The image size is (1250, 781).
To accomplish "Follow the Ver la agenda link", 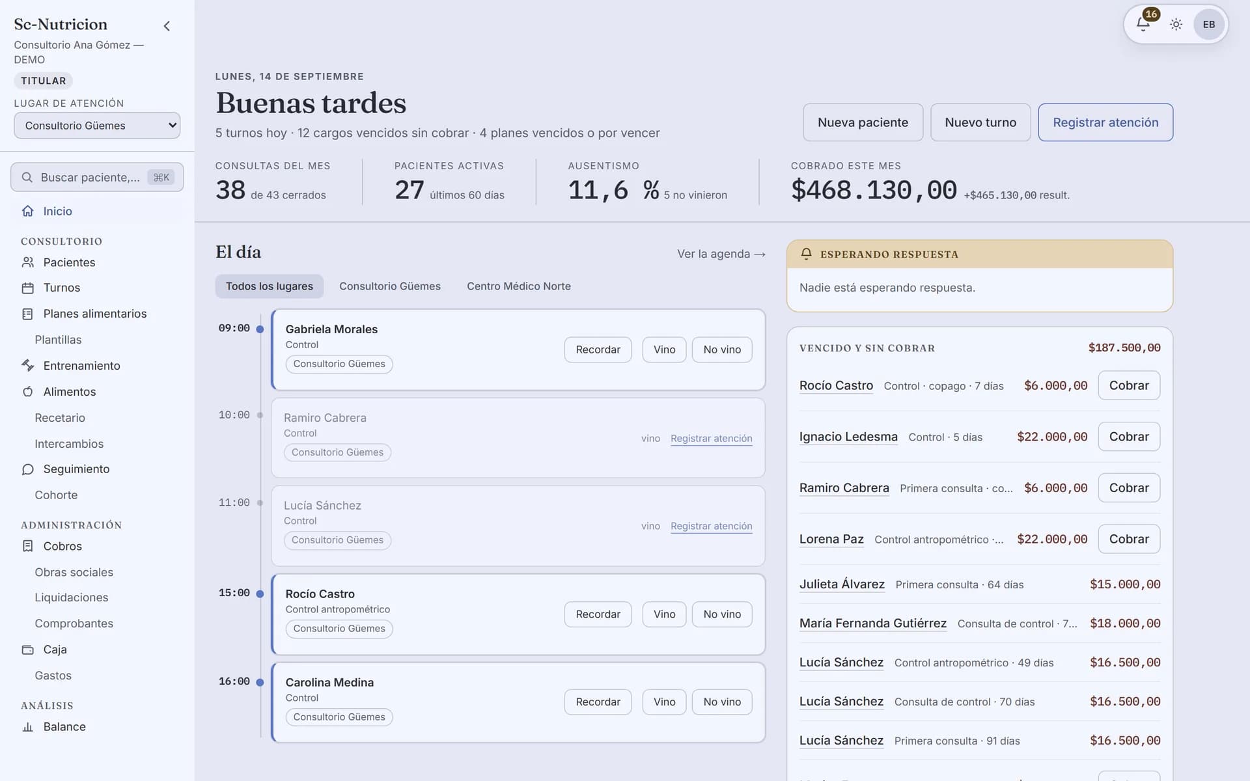I will pos(721,254).
